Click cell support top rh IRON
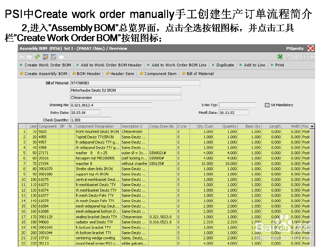 [98, 174]
